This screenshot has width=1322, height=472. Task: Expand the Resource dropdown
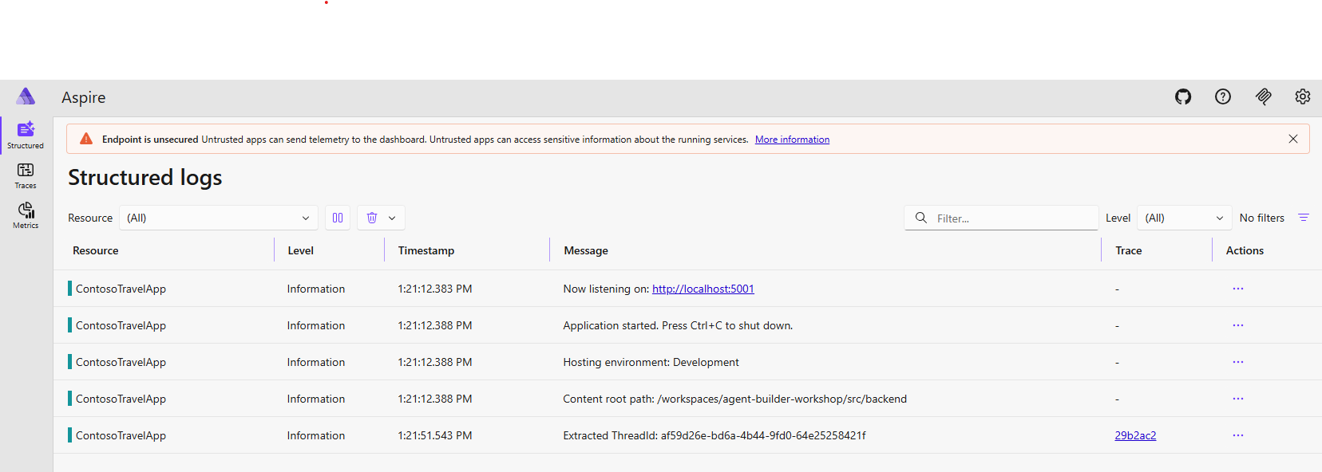click(x=218, y=218)
